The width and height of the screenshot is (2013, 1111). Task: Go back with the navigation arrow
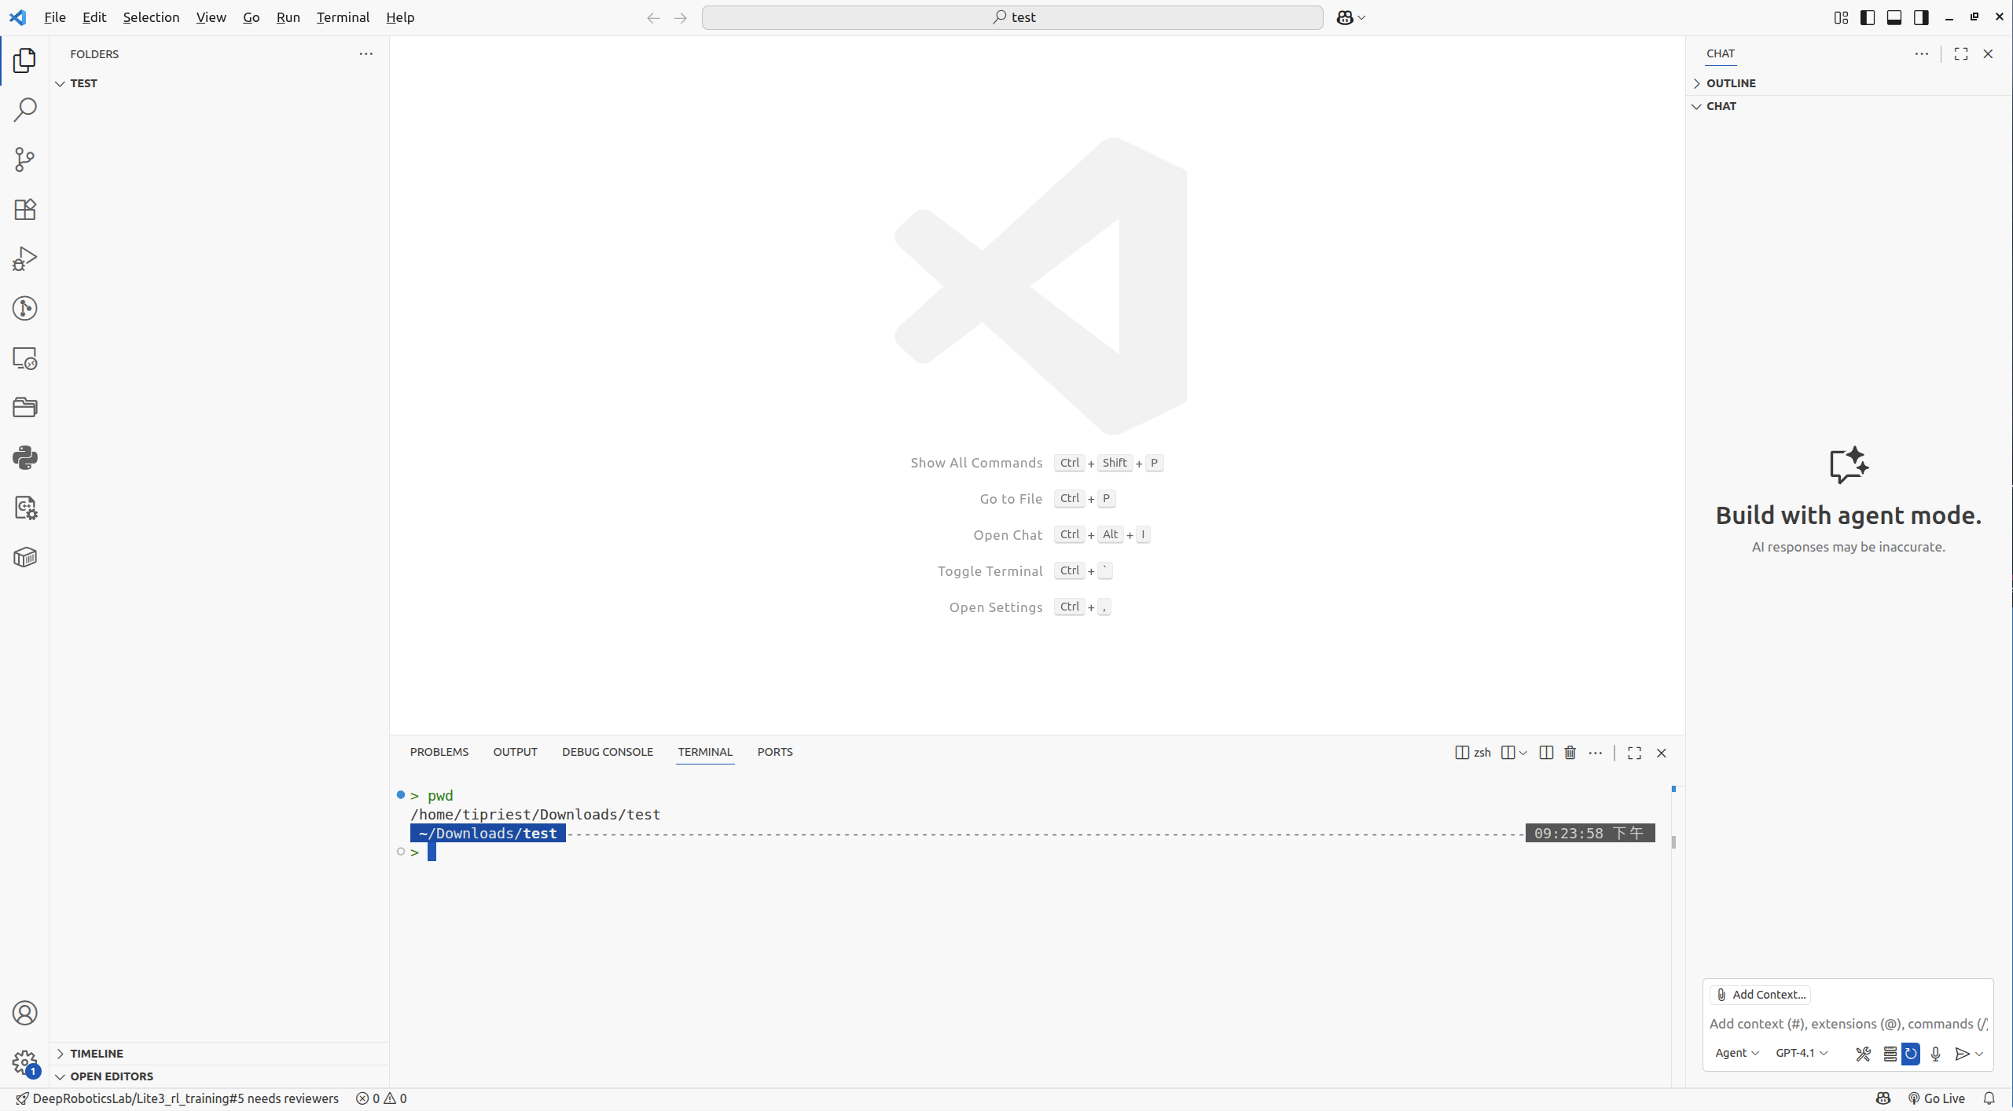653,17
